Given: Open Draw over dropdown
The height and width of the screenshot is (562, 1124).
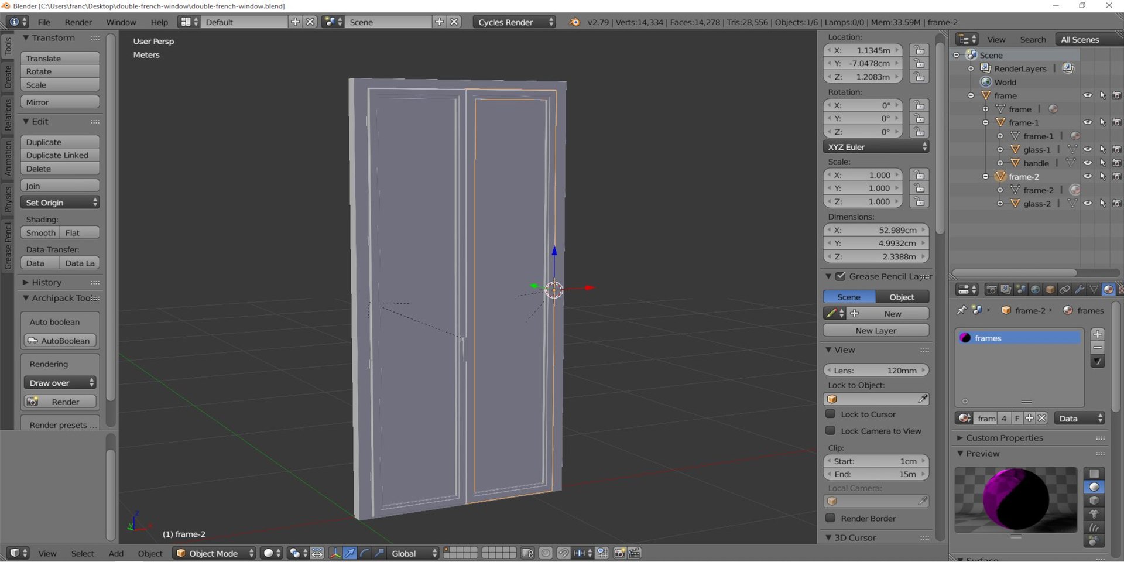Looking at the screenshot, I should [60, 383].
